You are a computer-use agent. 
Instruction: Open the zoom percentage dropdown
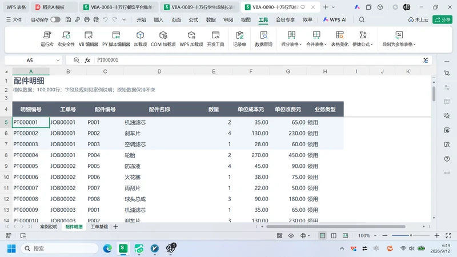(375, 235)
